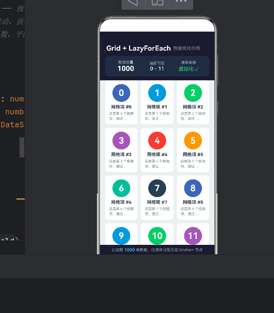Tap the light blue circle numbered 1

157,93
